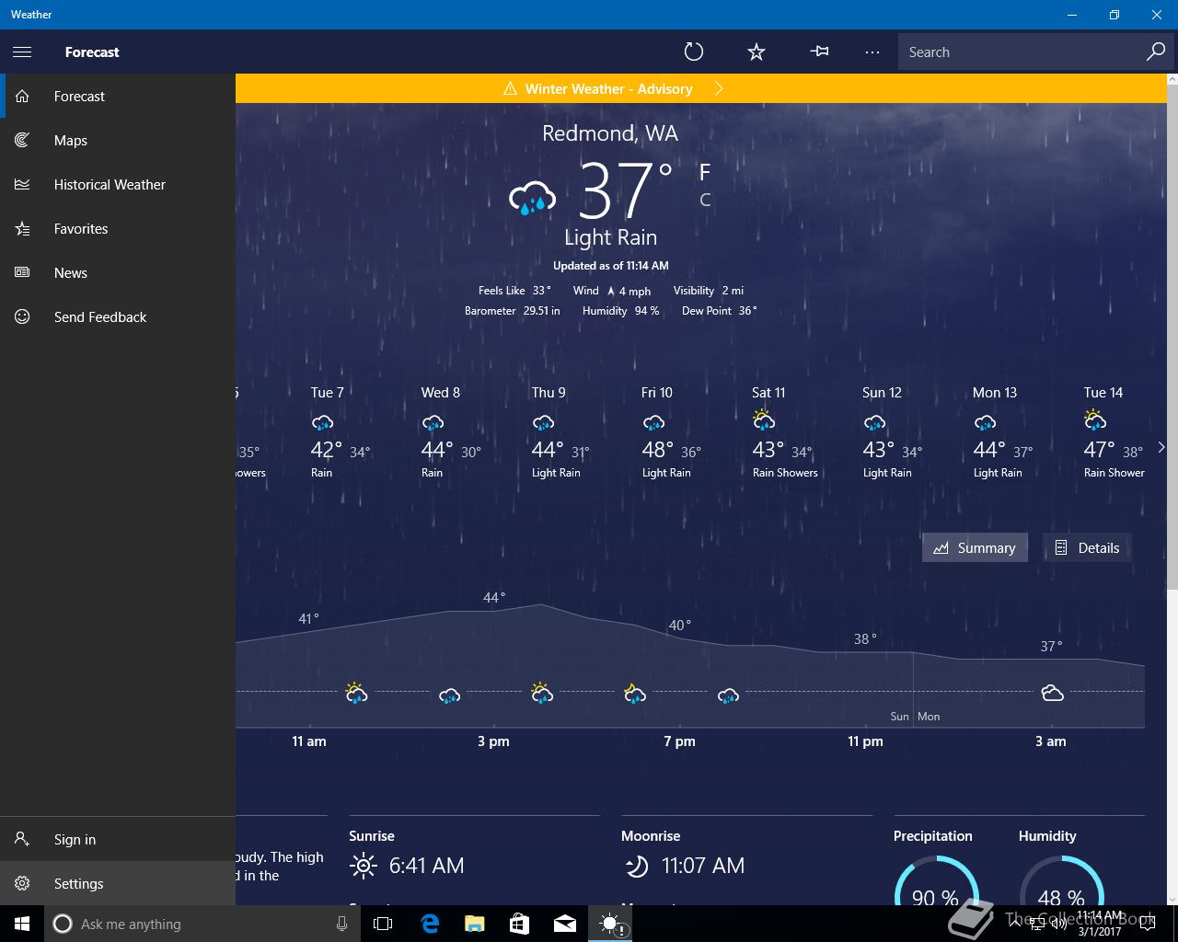This screenshot has width=1178, height=942.
Task: Select the Tue 14 daily forecast
Action: tap(1114, 432)
